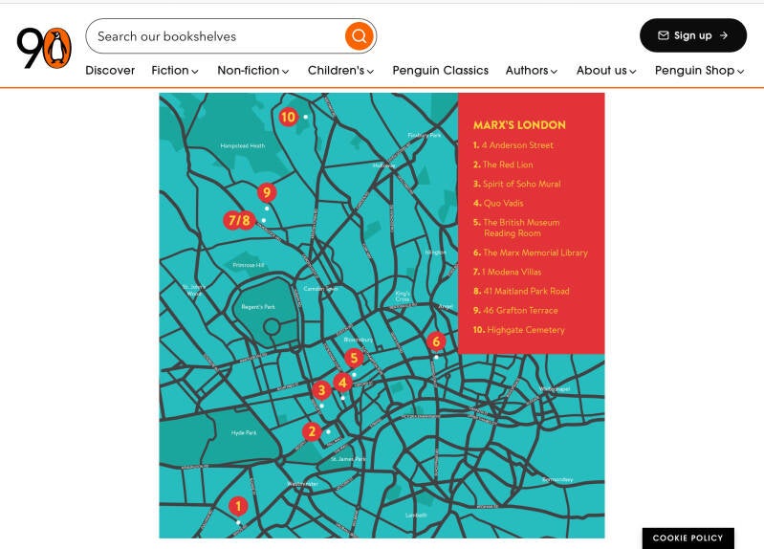Click legend entry Spirit of Soho Mural

(x=517, y=184)
